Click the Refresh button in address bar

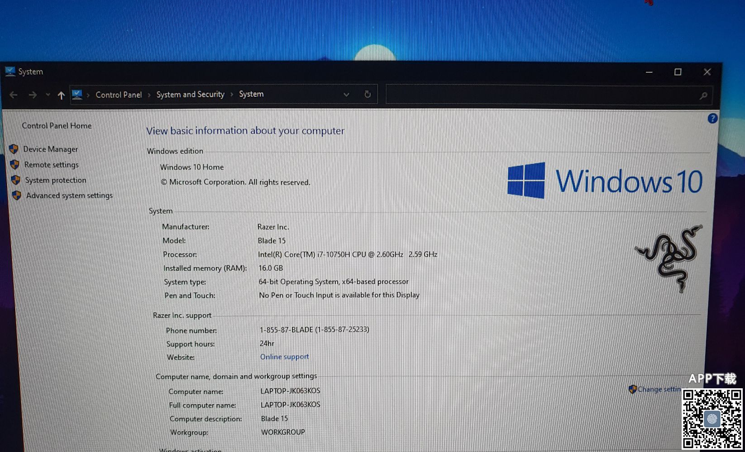pos(368,94)
